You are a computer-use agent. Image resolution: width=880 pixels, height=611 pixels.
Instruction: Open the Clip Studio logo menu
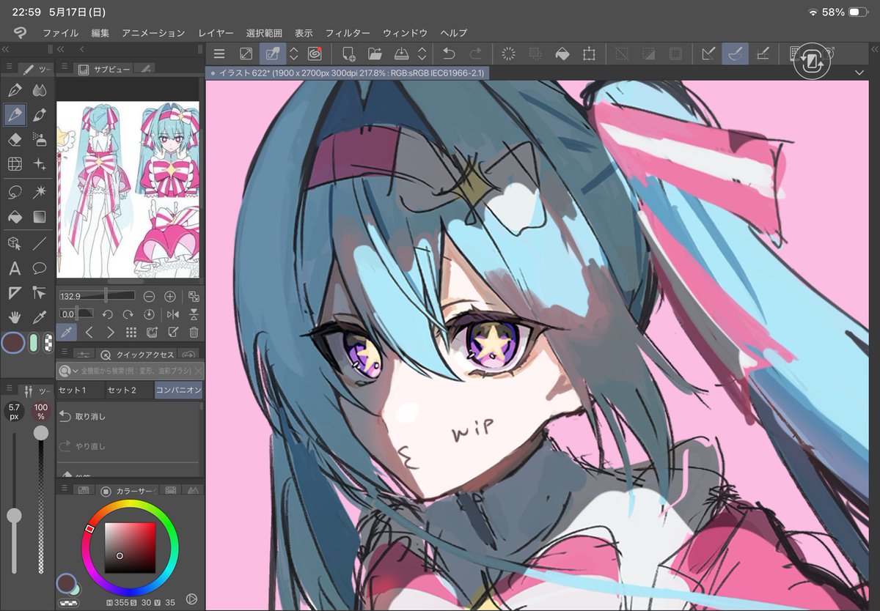pyautogui.click(x=20, y=33)
